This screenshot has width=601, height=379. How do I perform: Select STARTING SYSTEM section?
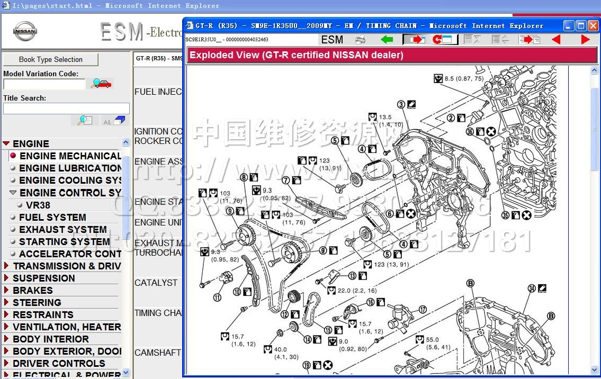(x=65, y=242)
